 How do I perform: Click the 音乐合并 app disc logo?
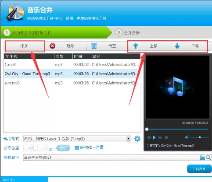[x=15, y=13]
